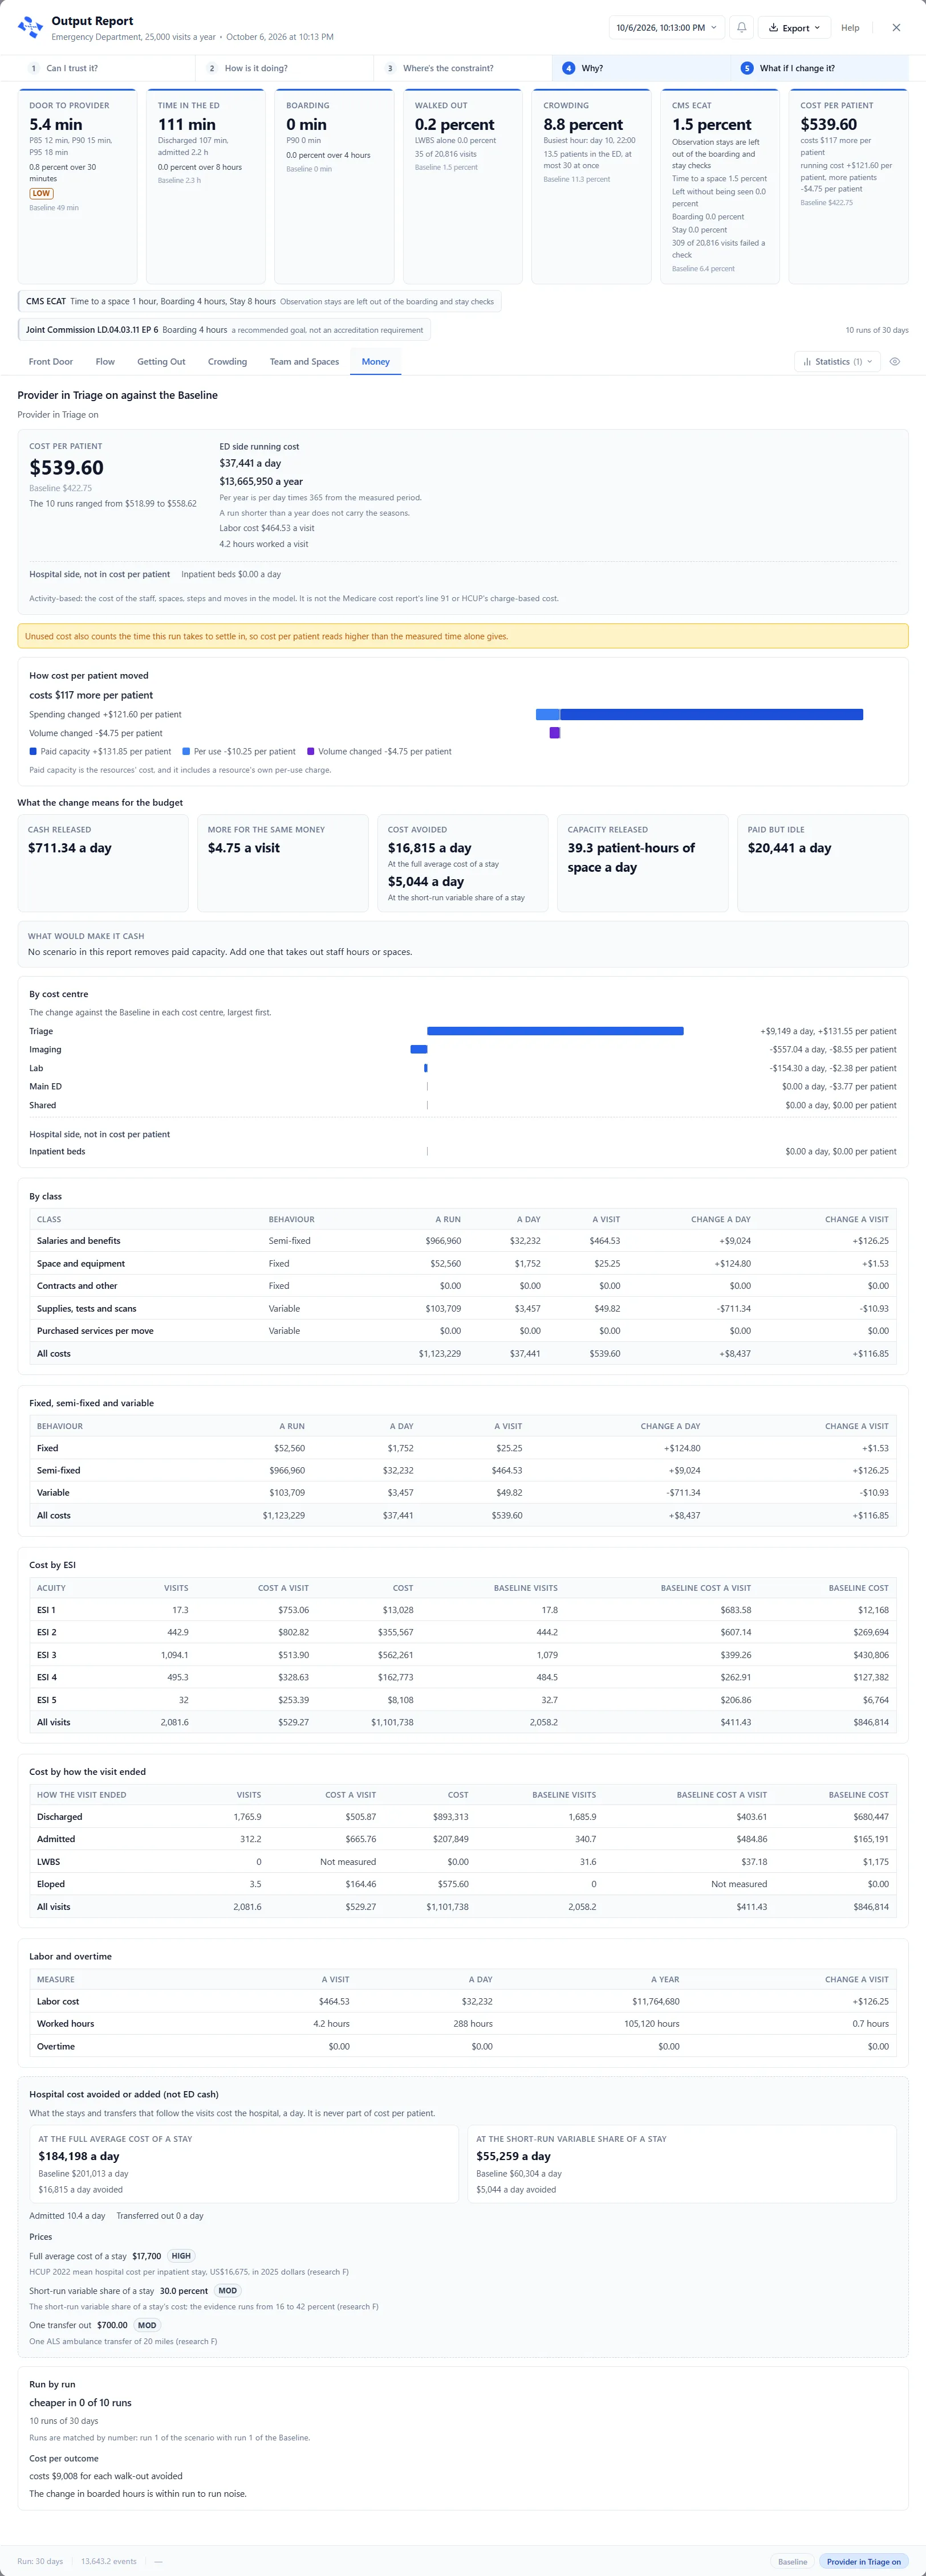Click the BEHAVIOUR column header in By class

tap(291, 1219)
